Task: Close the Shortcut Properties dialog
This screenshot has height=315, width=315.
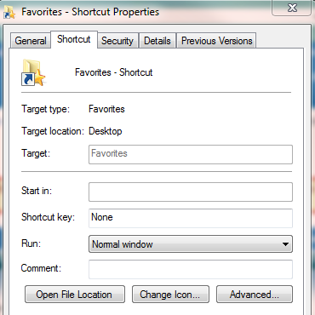Action: pos(292,8)
